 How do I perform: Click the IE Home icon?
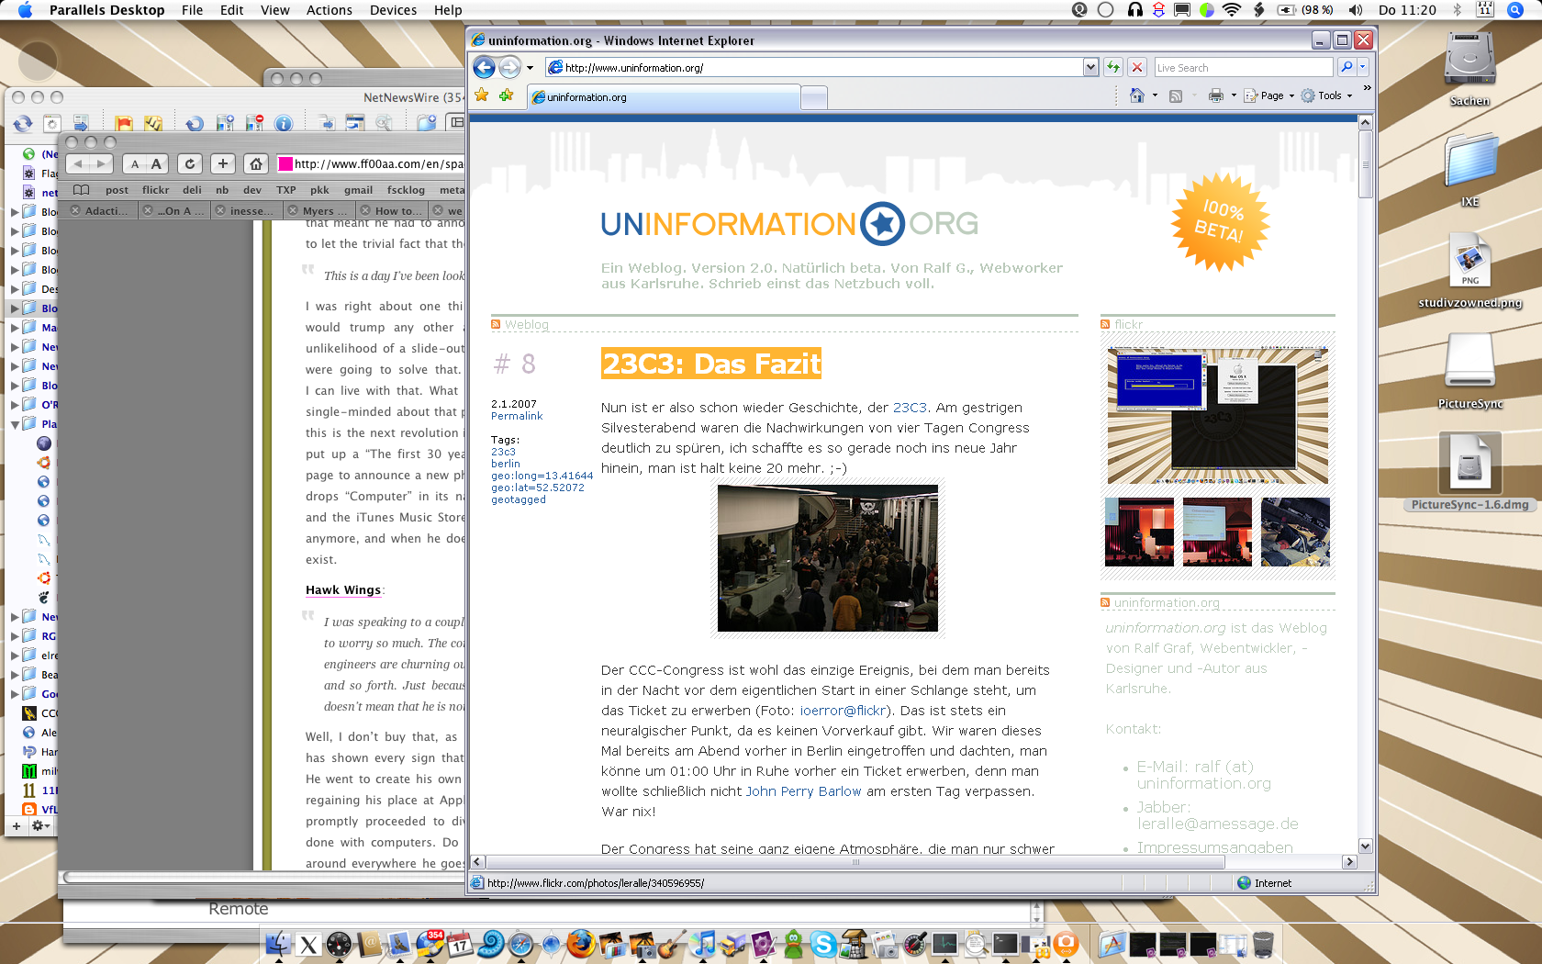(x=1137, y=95)
